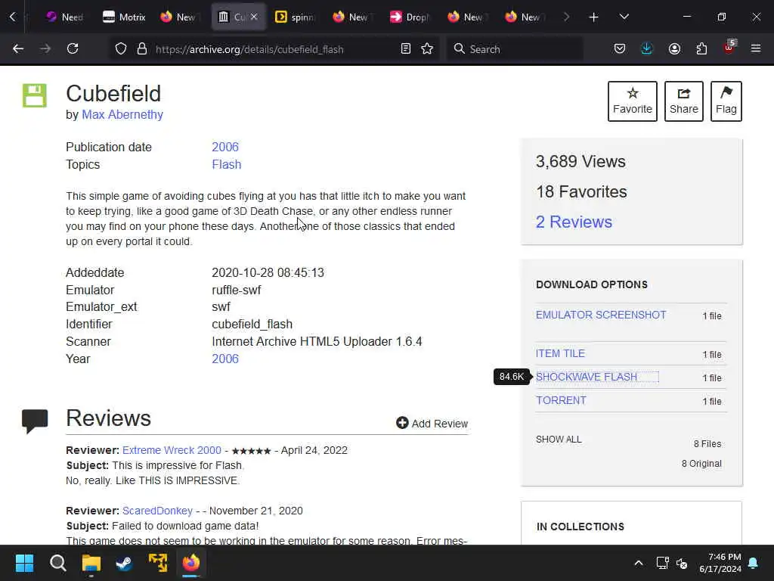Click the 18 Favorites text

pos(581,191)
